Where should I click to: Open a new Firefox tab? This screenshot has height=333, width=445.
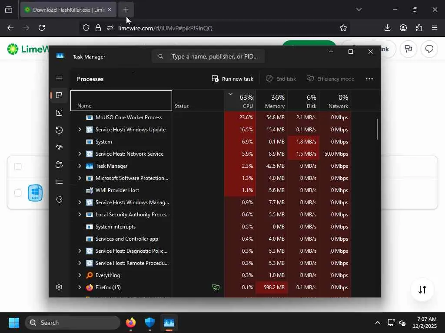126,10
